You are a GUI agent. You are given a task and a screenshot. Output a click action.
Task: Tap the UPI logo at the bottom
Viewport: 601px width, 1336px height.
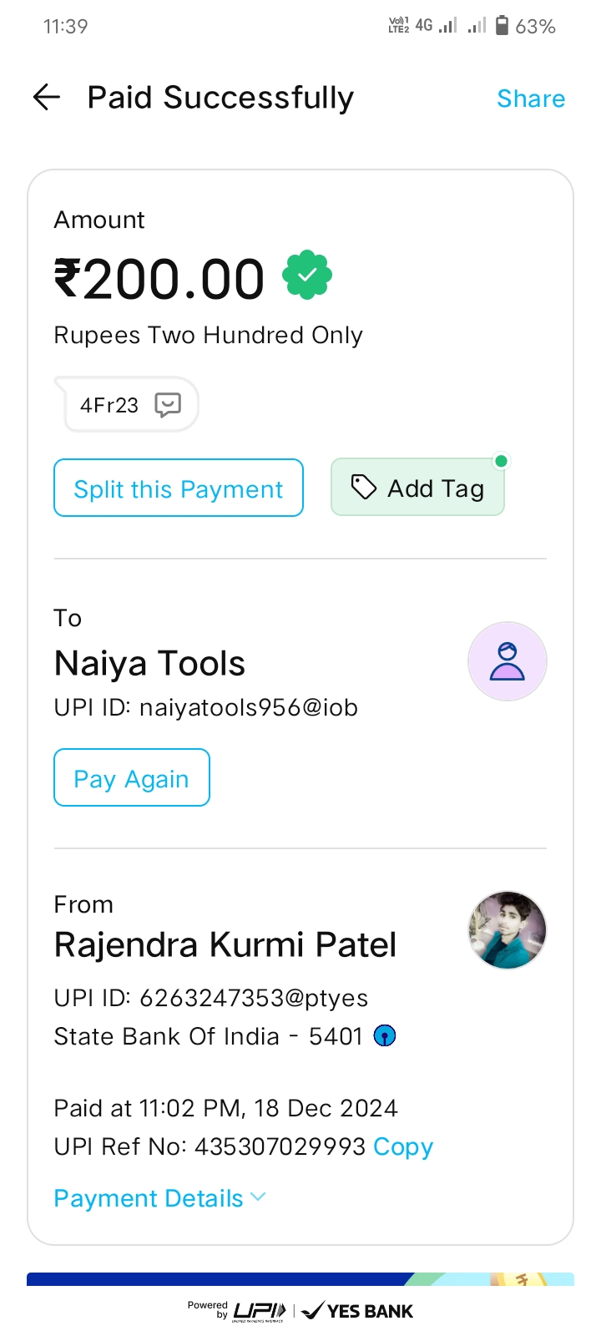tap(260, 1311)
